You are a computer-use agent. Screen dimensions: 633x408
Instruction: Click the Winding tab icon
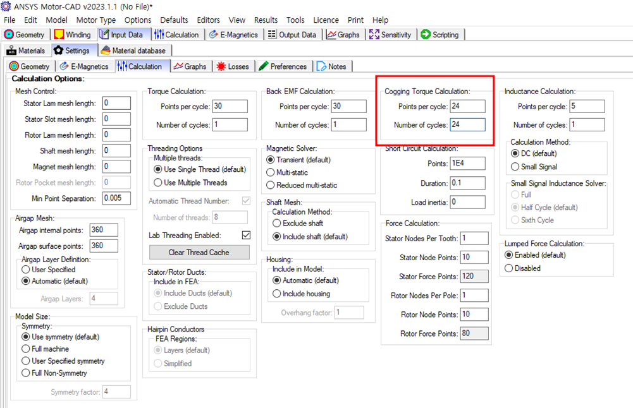(x=59, y=35)
